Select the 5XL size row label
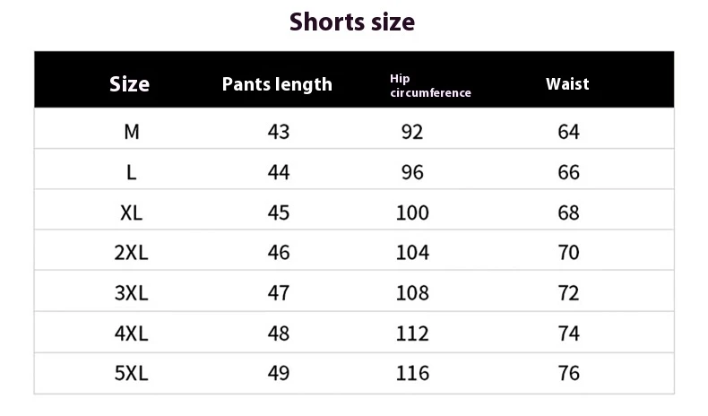 tap(131, 373)
